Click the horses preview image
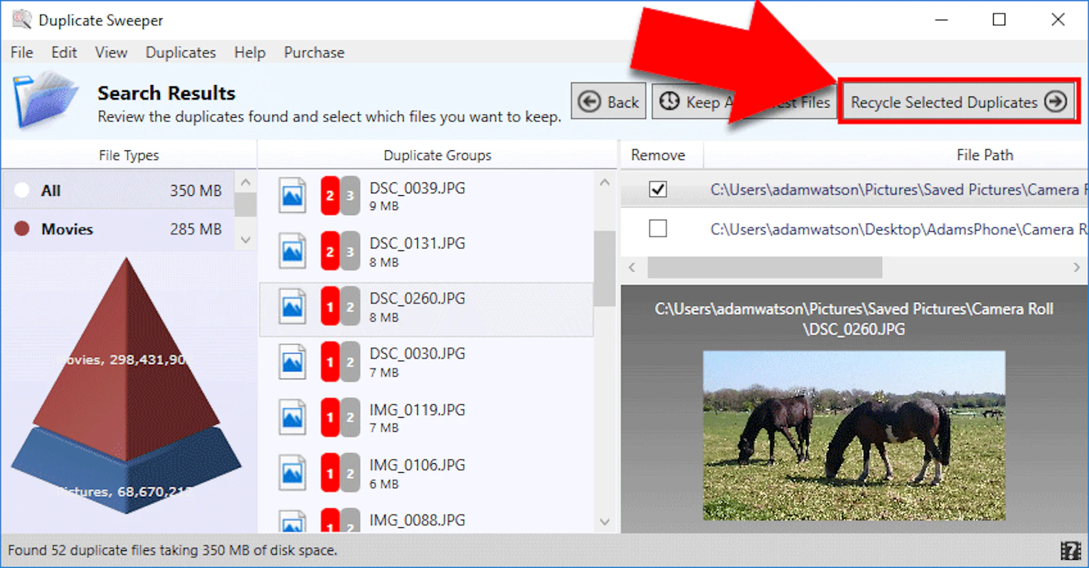Screen dimensions: 1089x568 click(x=854, y=435)
